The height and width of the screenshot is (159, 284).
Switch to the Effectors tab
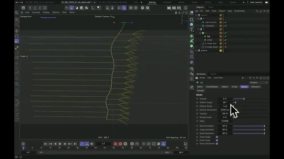tap(256, 87)
